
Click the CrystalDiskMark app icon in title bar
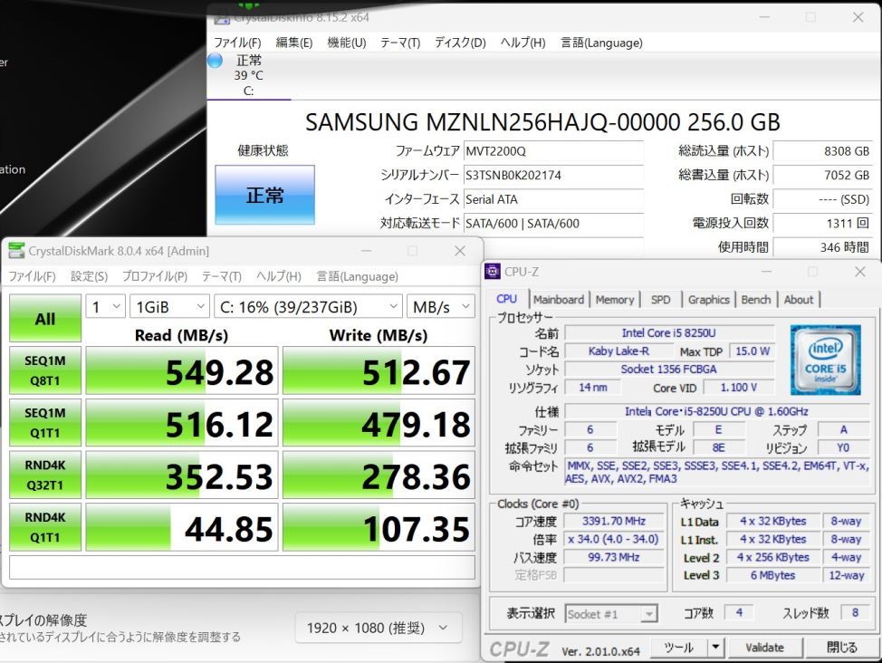(17, 251)
